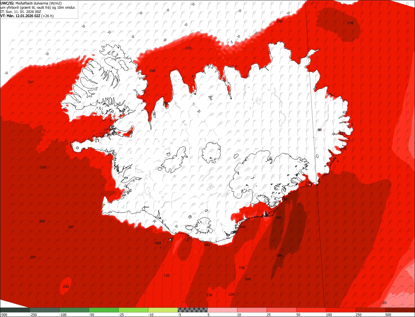Pick the bright red swatch from 100 to 250
This screenshot has width=415, height=317.
click(341, 310)
